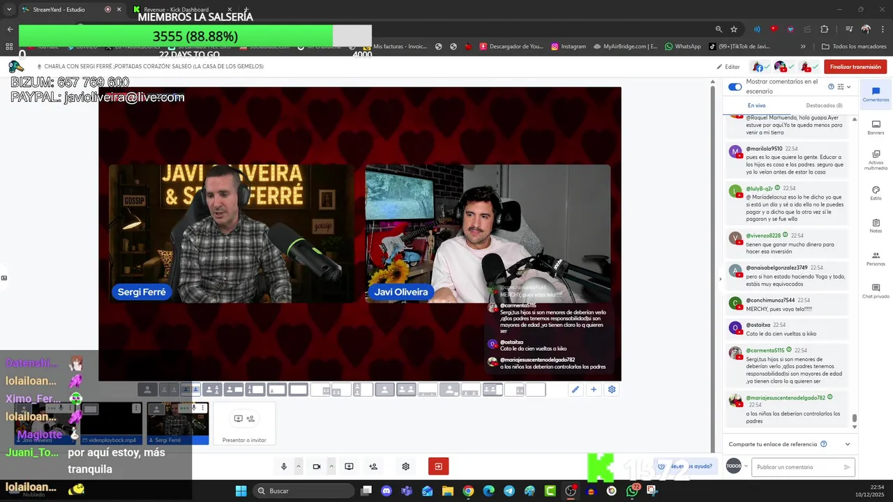Image resolution: width=893 pixels, height=502 pixels.
Task: Open Activos multimedia panel
Action: [x=876, y=160]
